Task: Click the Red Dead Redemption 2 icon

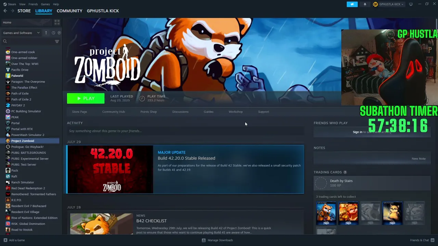Action: coord(8,188)
